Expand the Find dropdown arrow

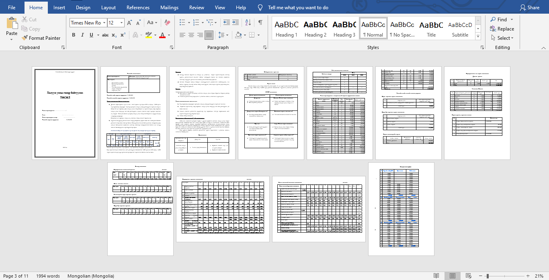[x=512, y=19]
